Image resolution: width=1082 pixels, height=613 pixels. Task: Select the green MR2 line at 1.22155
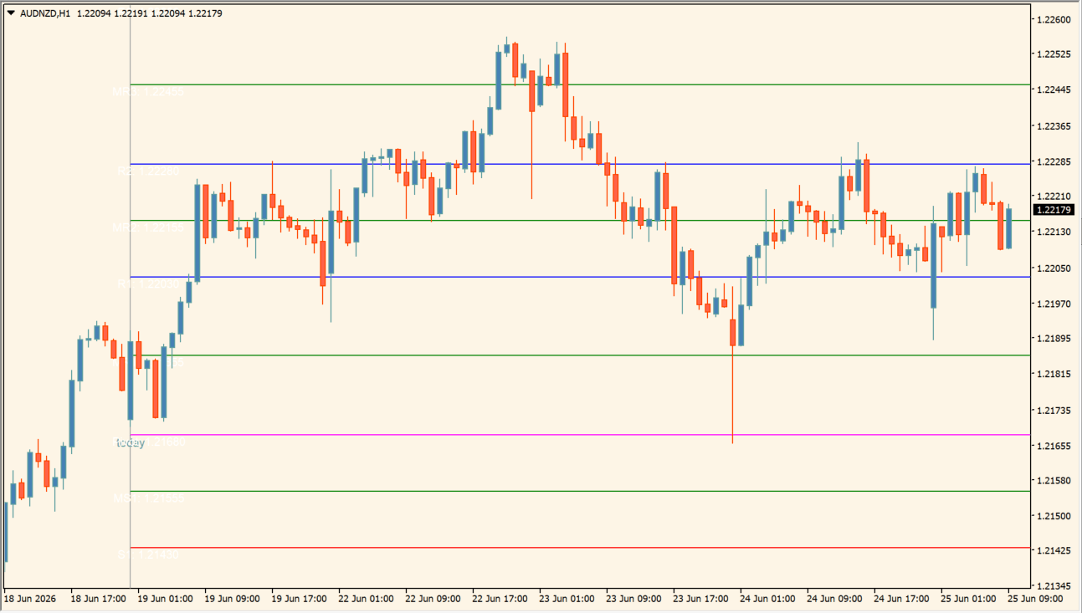(x=581, y=220)
